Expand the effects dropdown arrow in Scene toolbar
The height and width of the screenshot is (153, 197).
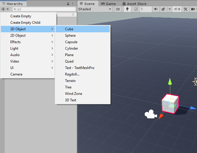[x=169, y=9]
